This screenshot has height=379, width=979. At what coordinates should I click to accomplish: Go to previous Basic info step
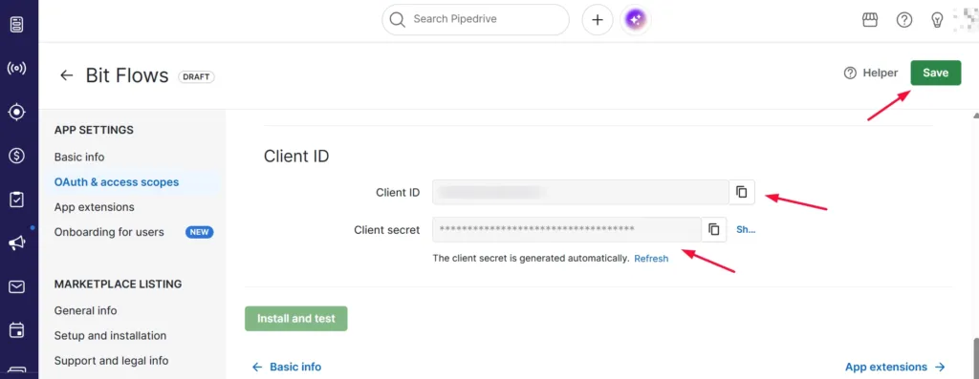(287, 367)
